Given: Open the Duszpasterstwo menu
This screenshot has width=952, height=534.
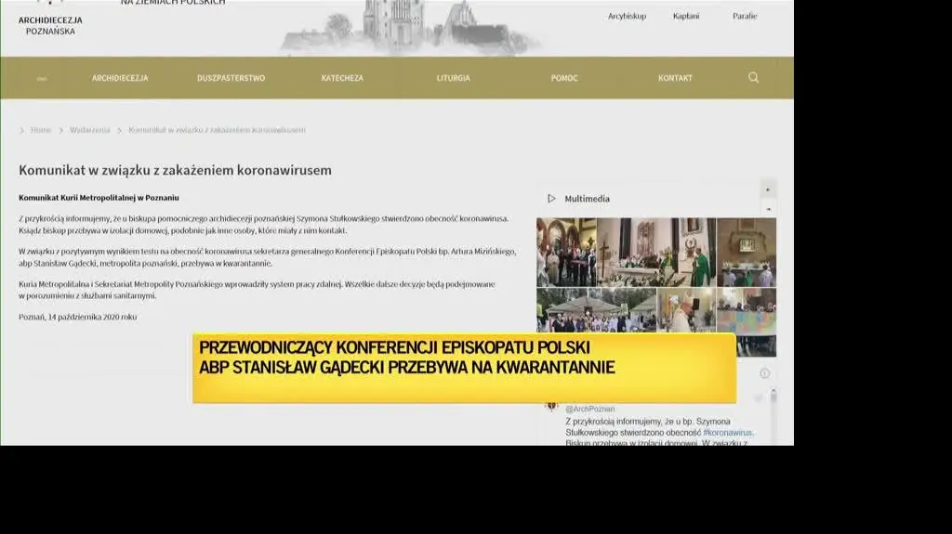Looking at the screenshot, I should pyautogui.click(x=231, y=78).
